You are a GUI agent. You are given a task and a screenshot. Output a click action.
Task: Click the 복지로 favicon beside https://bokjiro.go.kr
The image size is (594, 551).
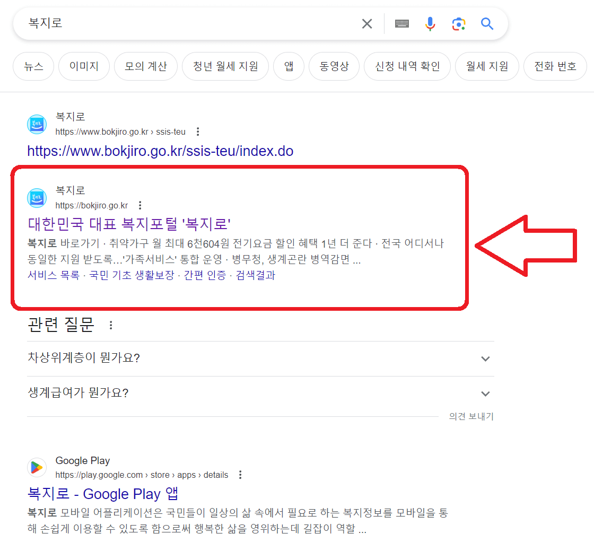(37, 198)
